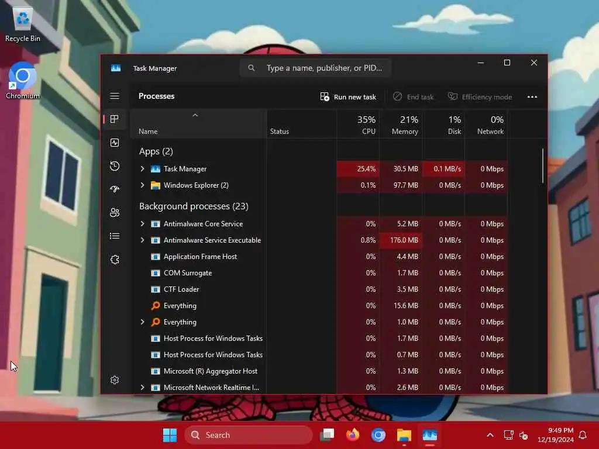The width and height of the screenshot is (599, 449).
Task: Open the App history sidebar icon
Action: point(115,166)
